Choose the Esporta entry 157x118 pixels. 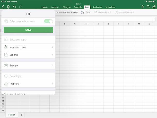tap(28, 55)
